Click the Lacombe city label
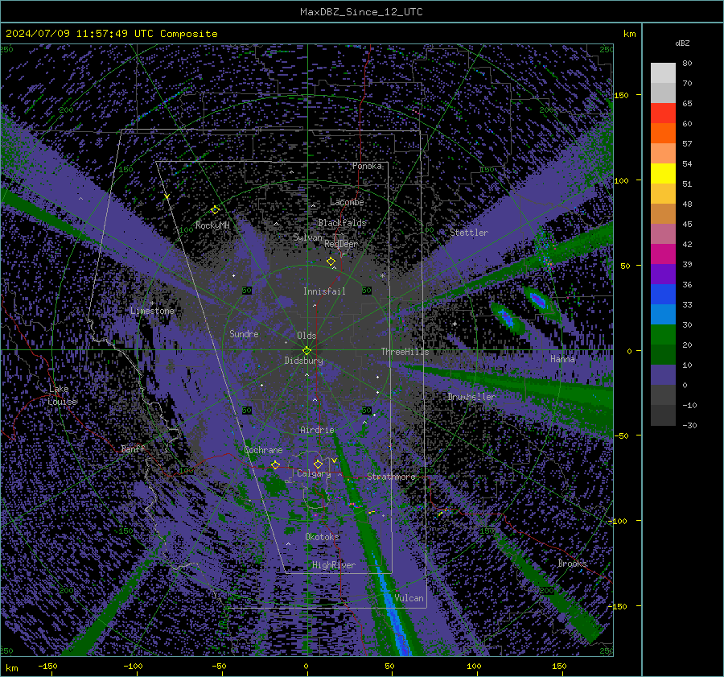 click(347, 202)
